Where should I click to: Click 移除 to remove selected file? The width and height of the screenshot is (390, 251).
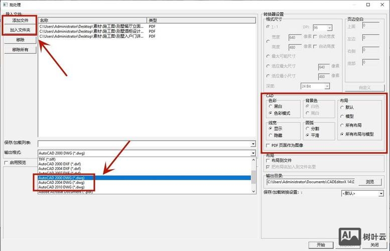pyautogui.click(x=20, y=40)
